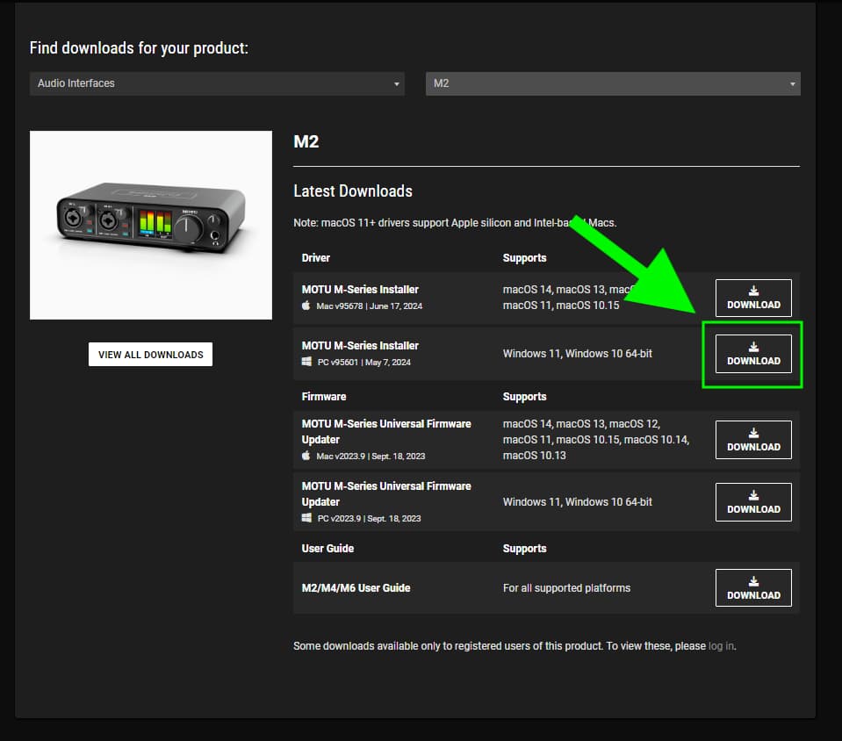Download the Mac Universal Firmware Updater

coord(753,440)
